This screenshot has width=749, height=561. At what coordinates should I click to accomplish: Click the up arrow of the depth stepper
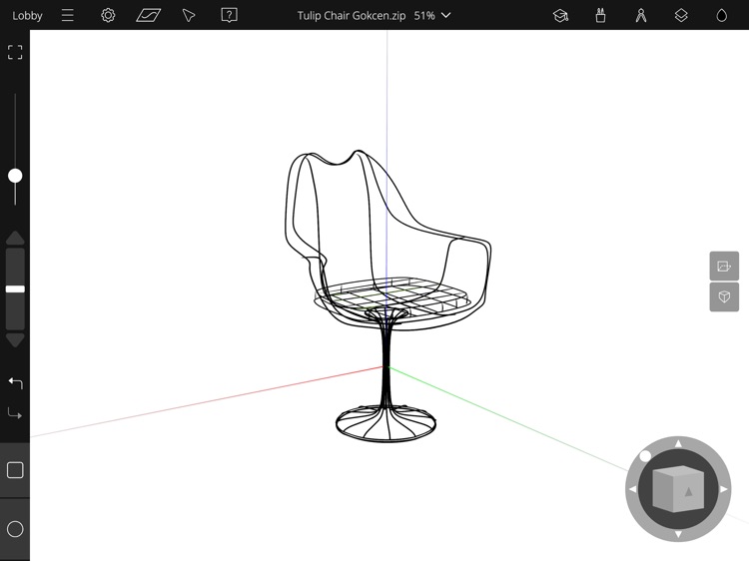(15, 239)
